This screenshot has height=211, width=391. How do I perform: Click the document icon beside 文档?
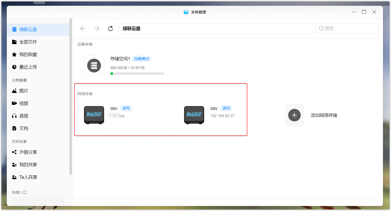[x=14, y=128]
